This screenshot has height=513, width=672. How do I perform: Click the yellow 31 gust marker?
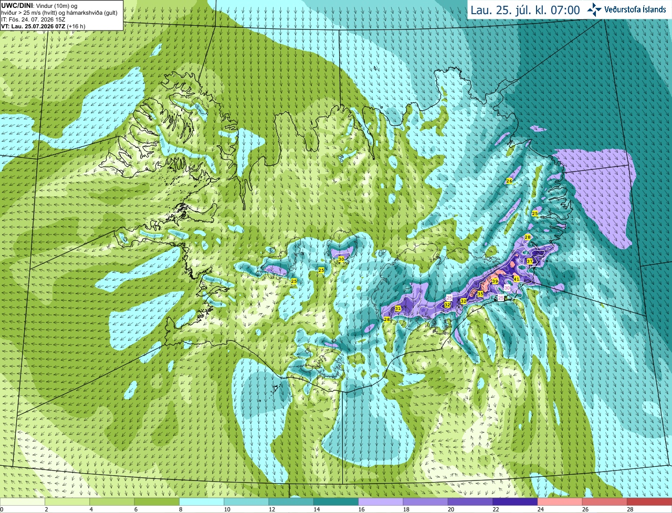pyautogui.click(x=398, y=309)
